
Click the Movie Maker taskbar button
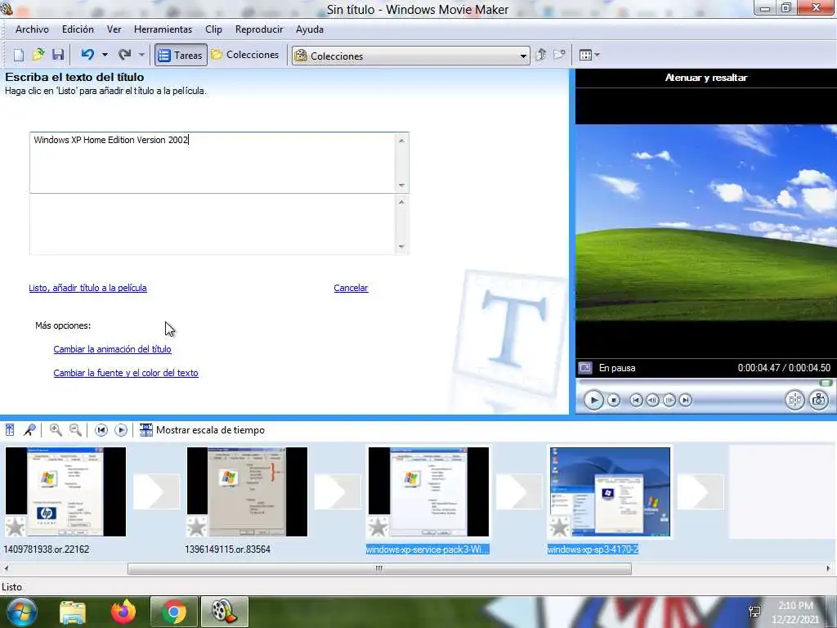[x=225, y=612]
